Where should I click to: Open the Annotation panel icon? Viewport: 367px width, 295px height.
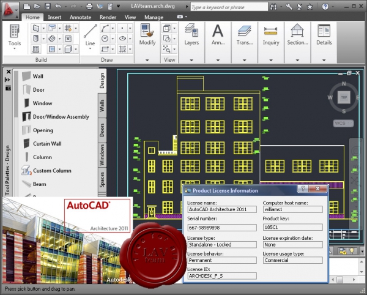coord(218,31)
